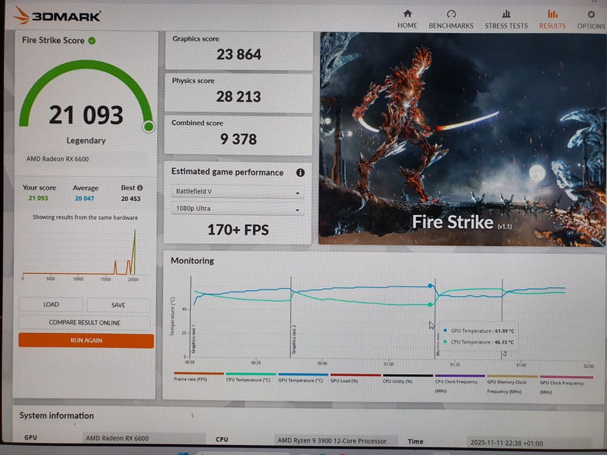Toggle GPU Memory Clock Frequency legend

[x=512, y=384]
